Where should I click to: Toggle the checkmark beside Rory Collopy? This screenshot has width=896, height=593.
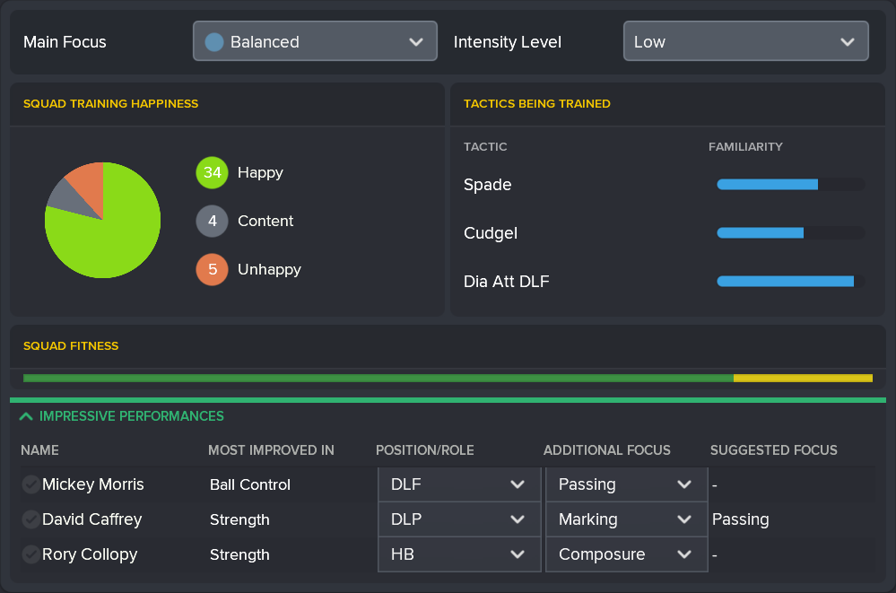tap(30, 554)
